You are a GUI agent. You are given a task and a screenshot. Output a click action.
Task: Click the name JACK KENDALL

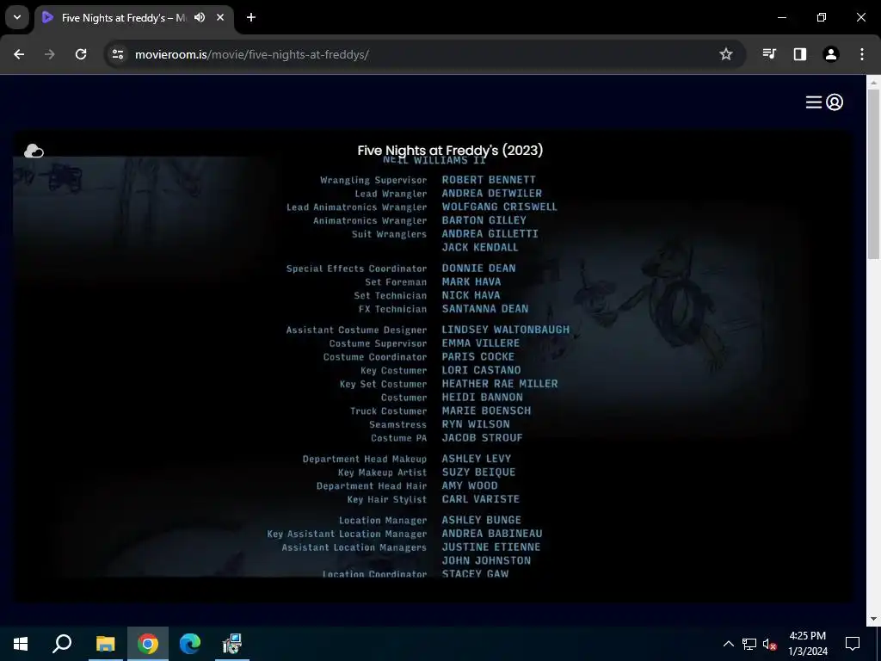[x=480, y=247]
